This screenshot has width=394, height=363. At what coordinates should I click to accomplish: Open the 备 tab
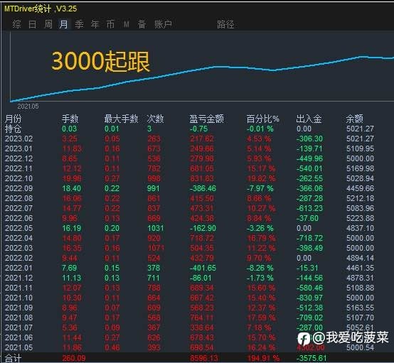[142, 24]
